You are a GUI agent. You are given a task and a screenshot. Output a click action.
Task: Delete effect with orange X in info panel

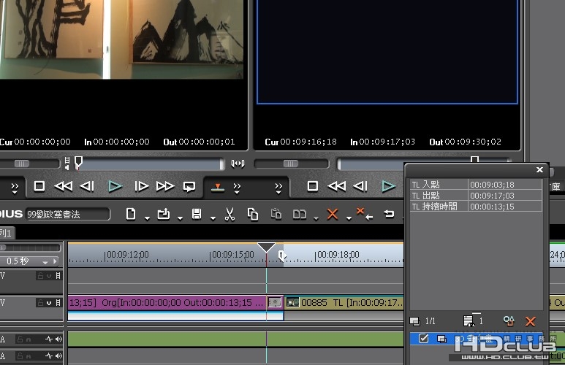coord(530,321)
